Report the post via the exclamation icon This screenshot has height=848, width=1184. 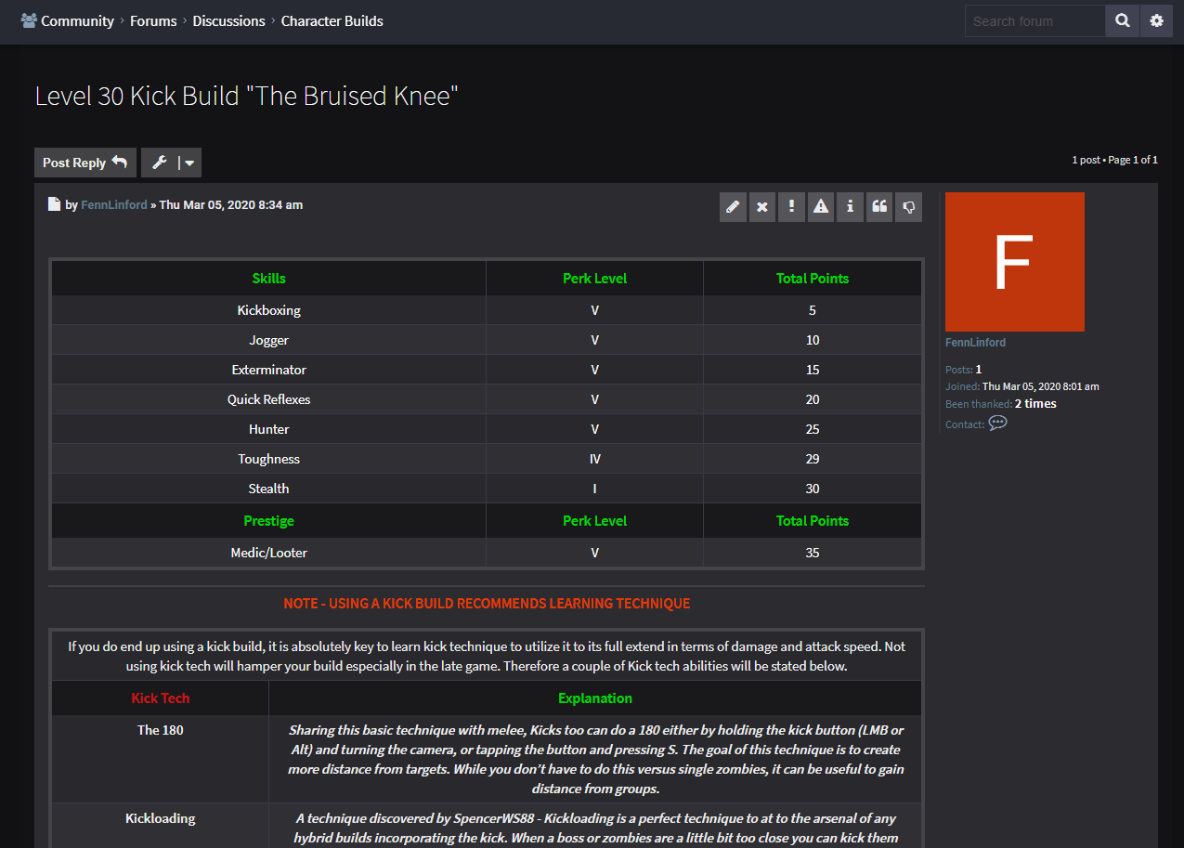791,206
